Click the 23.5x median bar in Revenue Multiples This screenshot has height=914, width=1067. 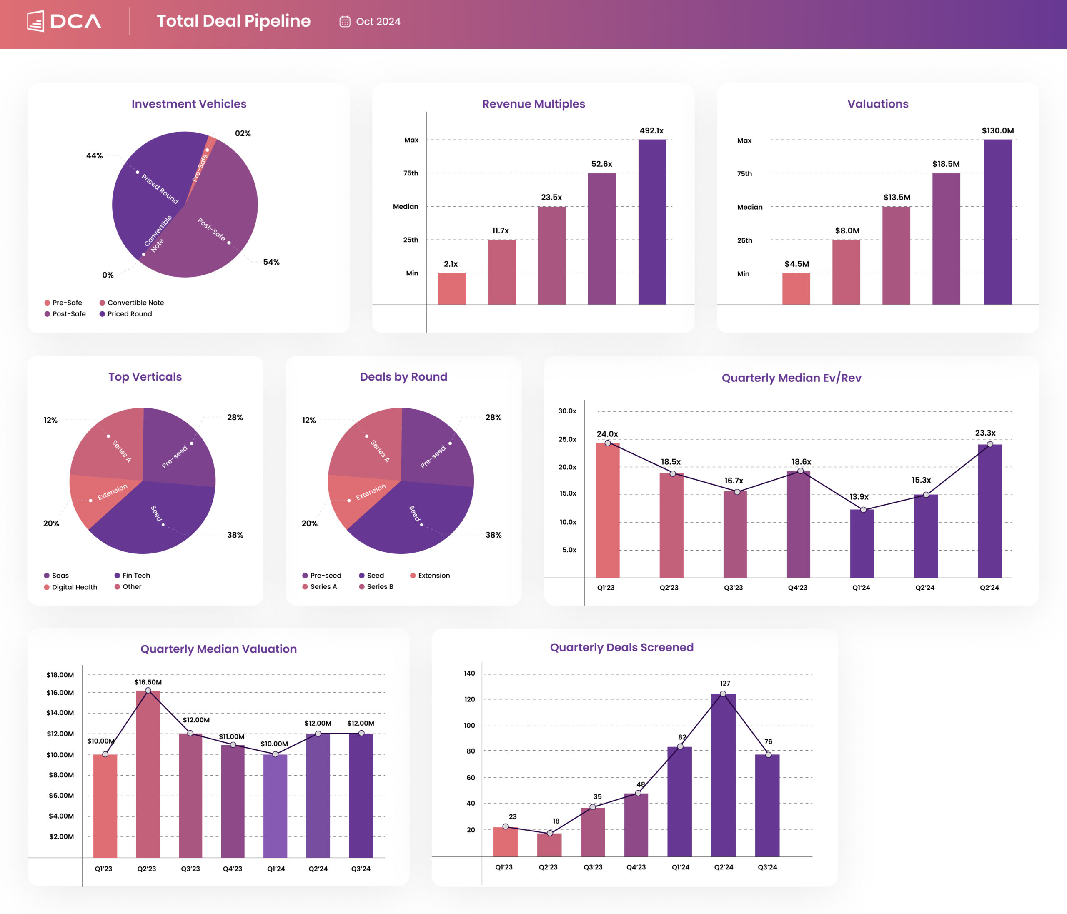tap(551, 255)
